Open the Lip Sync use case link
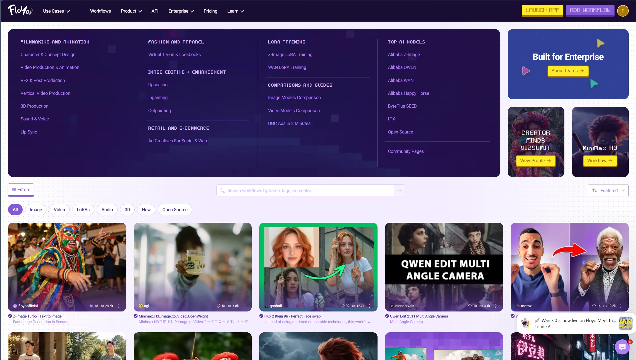Viewport: 636px width, 360px height. 29,132
